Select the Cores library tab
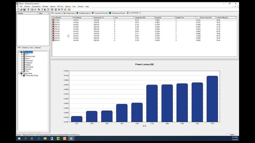Viewport: 255px width, 143px height. [19, 48]
